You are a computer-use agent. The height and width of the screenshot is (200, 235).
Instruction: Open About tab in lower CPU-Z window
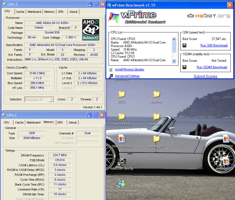[x=73, y=122]
